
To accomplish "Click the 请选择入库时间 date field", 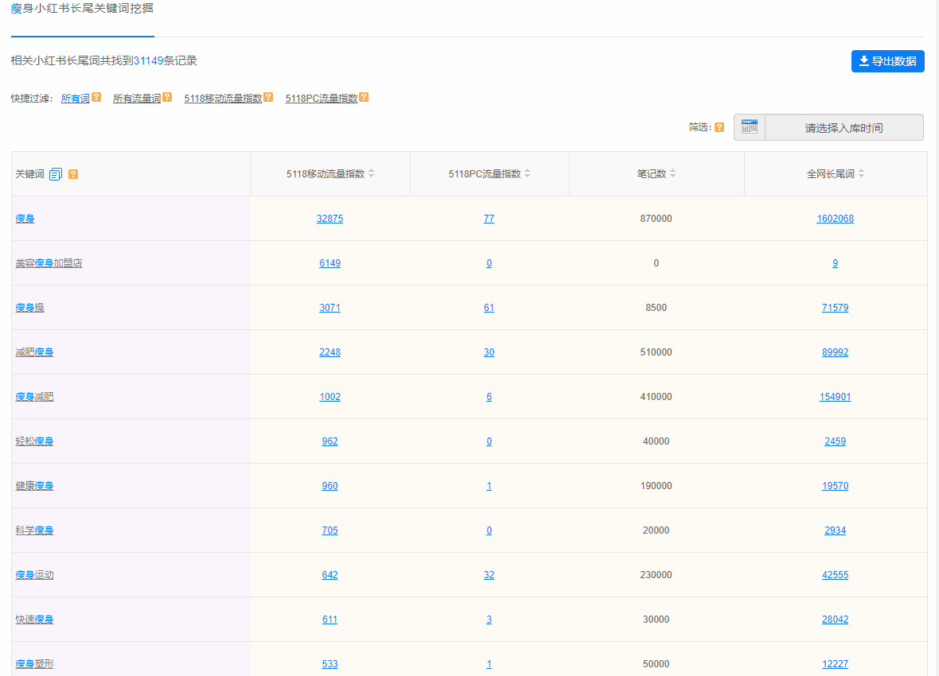I will point(844,127).
